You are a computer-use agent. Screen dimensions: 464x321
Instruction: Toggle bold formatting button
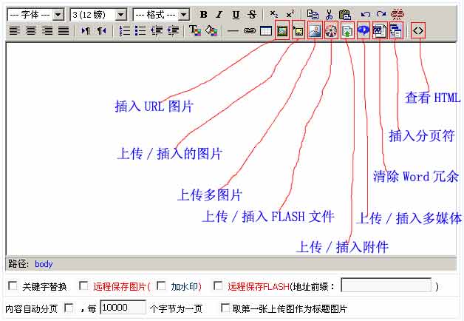203,14
